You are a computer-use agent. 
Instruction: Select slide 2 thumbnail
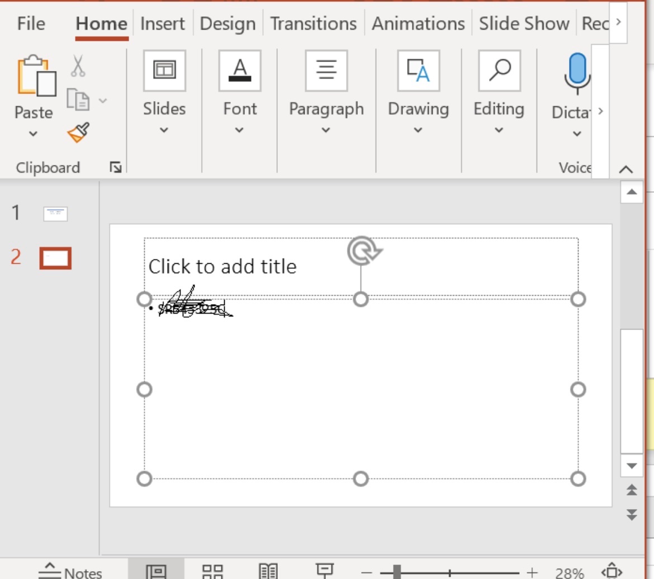point(55,258)
